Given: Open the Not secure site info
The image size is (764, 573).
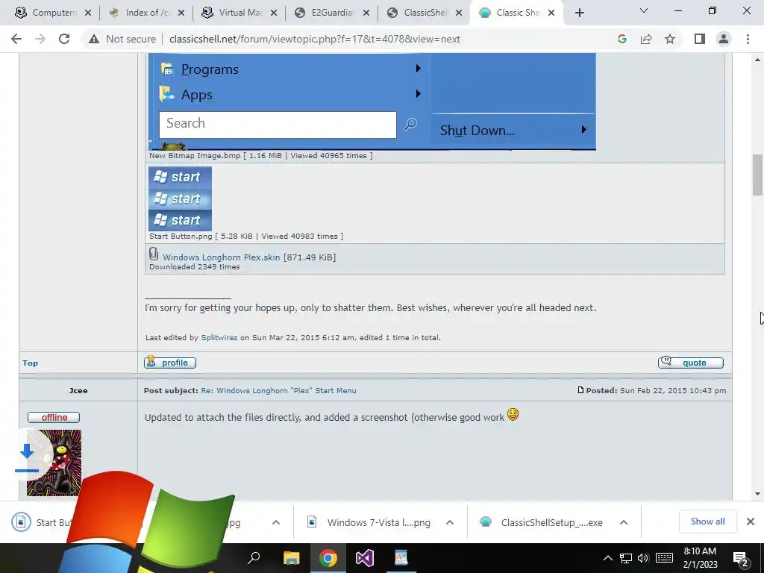Looking at the screenshot, I should pyautogui.click(x=122, y=39).
